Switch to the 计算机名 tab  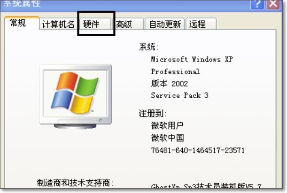point(58,24)
